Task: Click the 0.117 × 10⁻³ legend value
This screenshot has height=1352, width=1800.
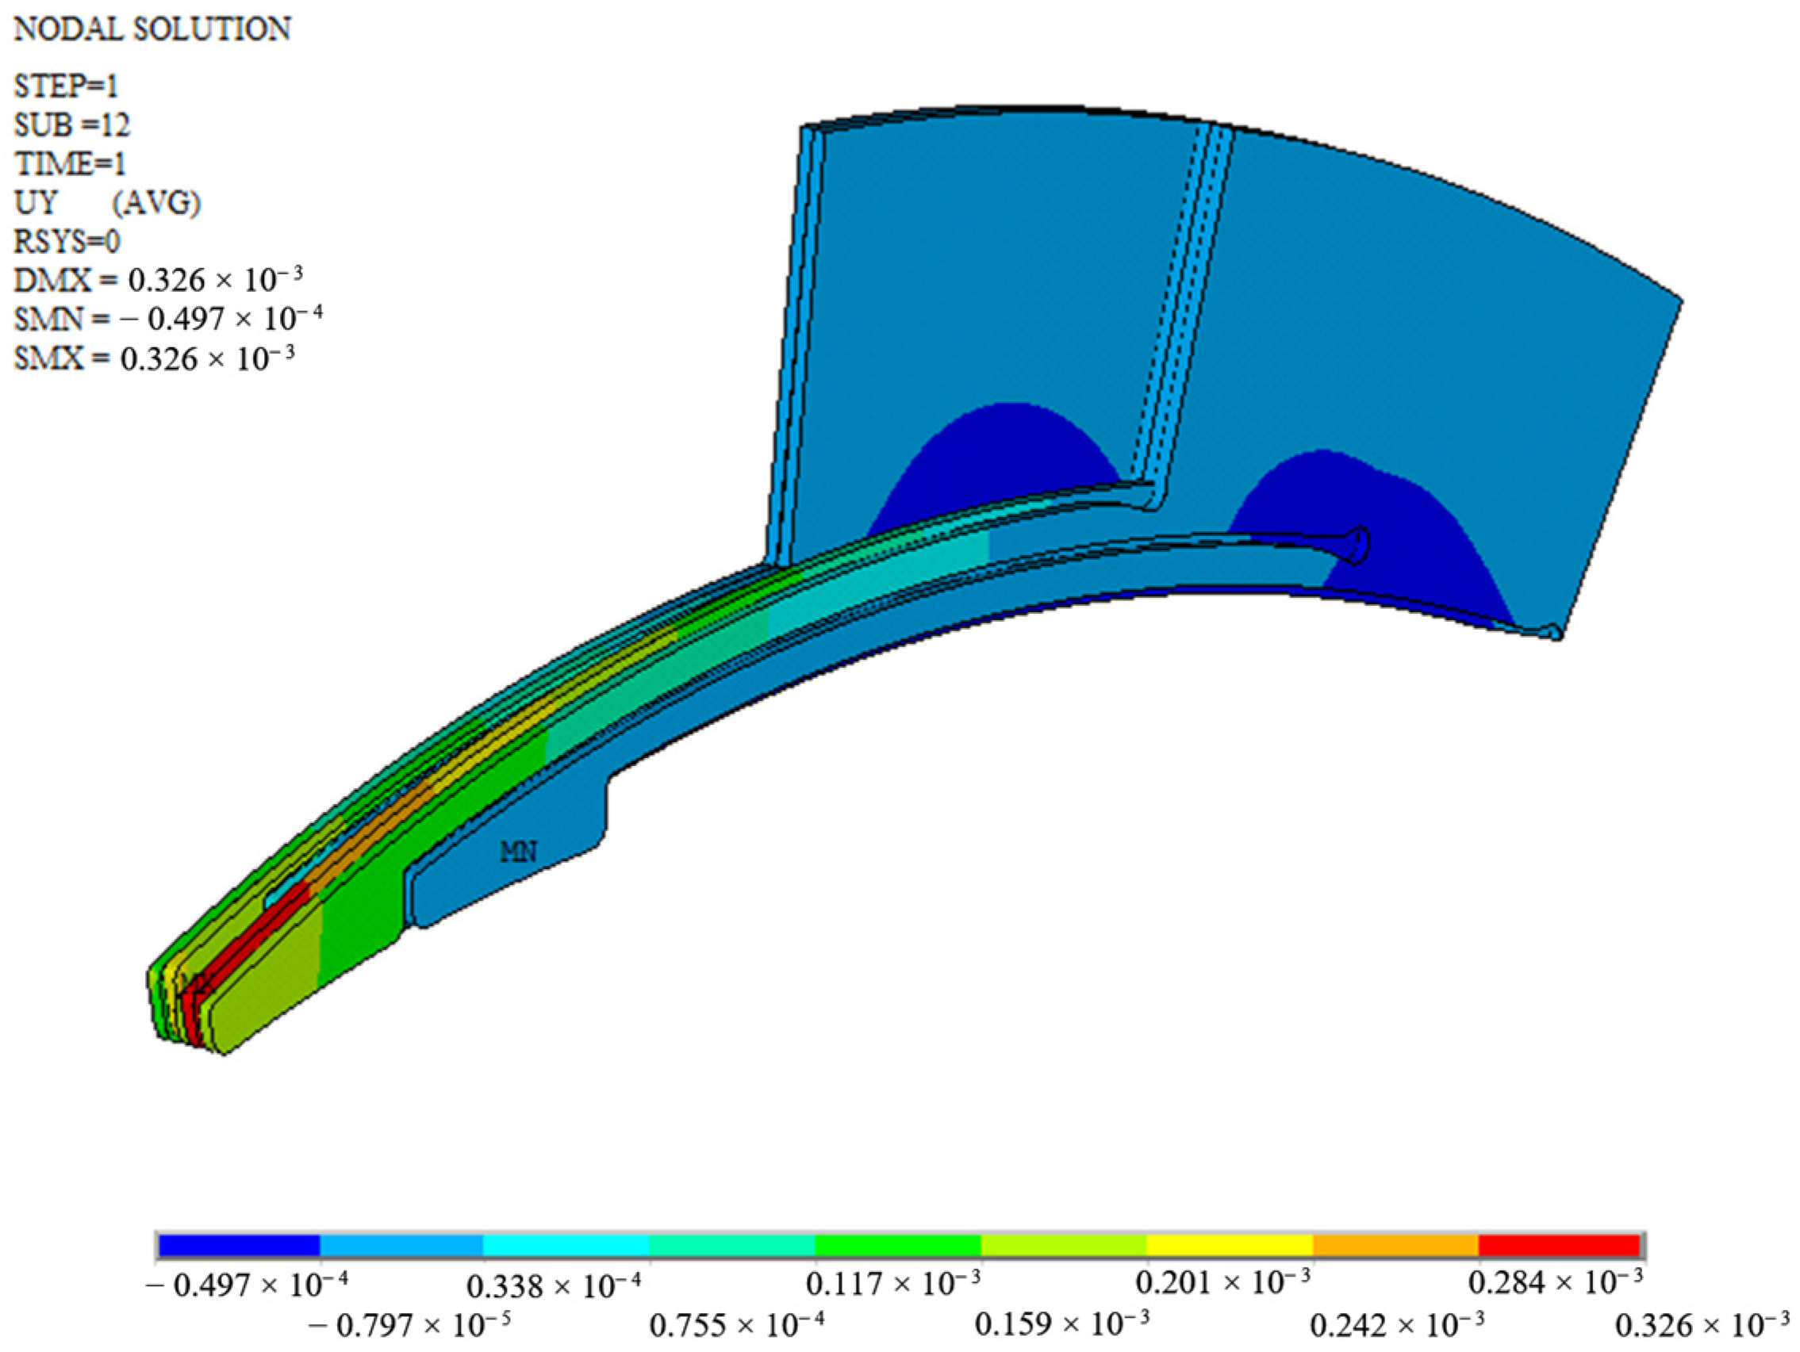Action: pos(892,1285)
